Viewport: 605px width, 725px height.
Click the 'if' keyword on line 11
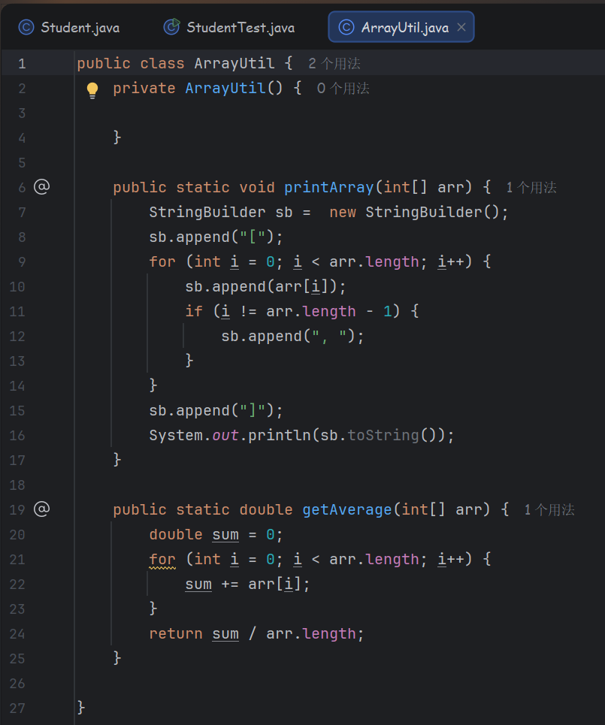click(x=194, y=311)
